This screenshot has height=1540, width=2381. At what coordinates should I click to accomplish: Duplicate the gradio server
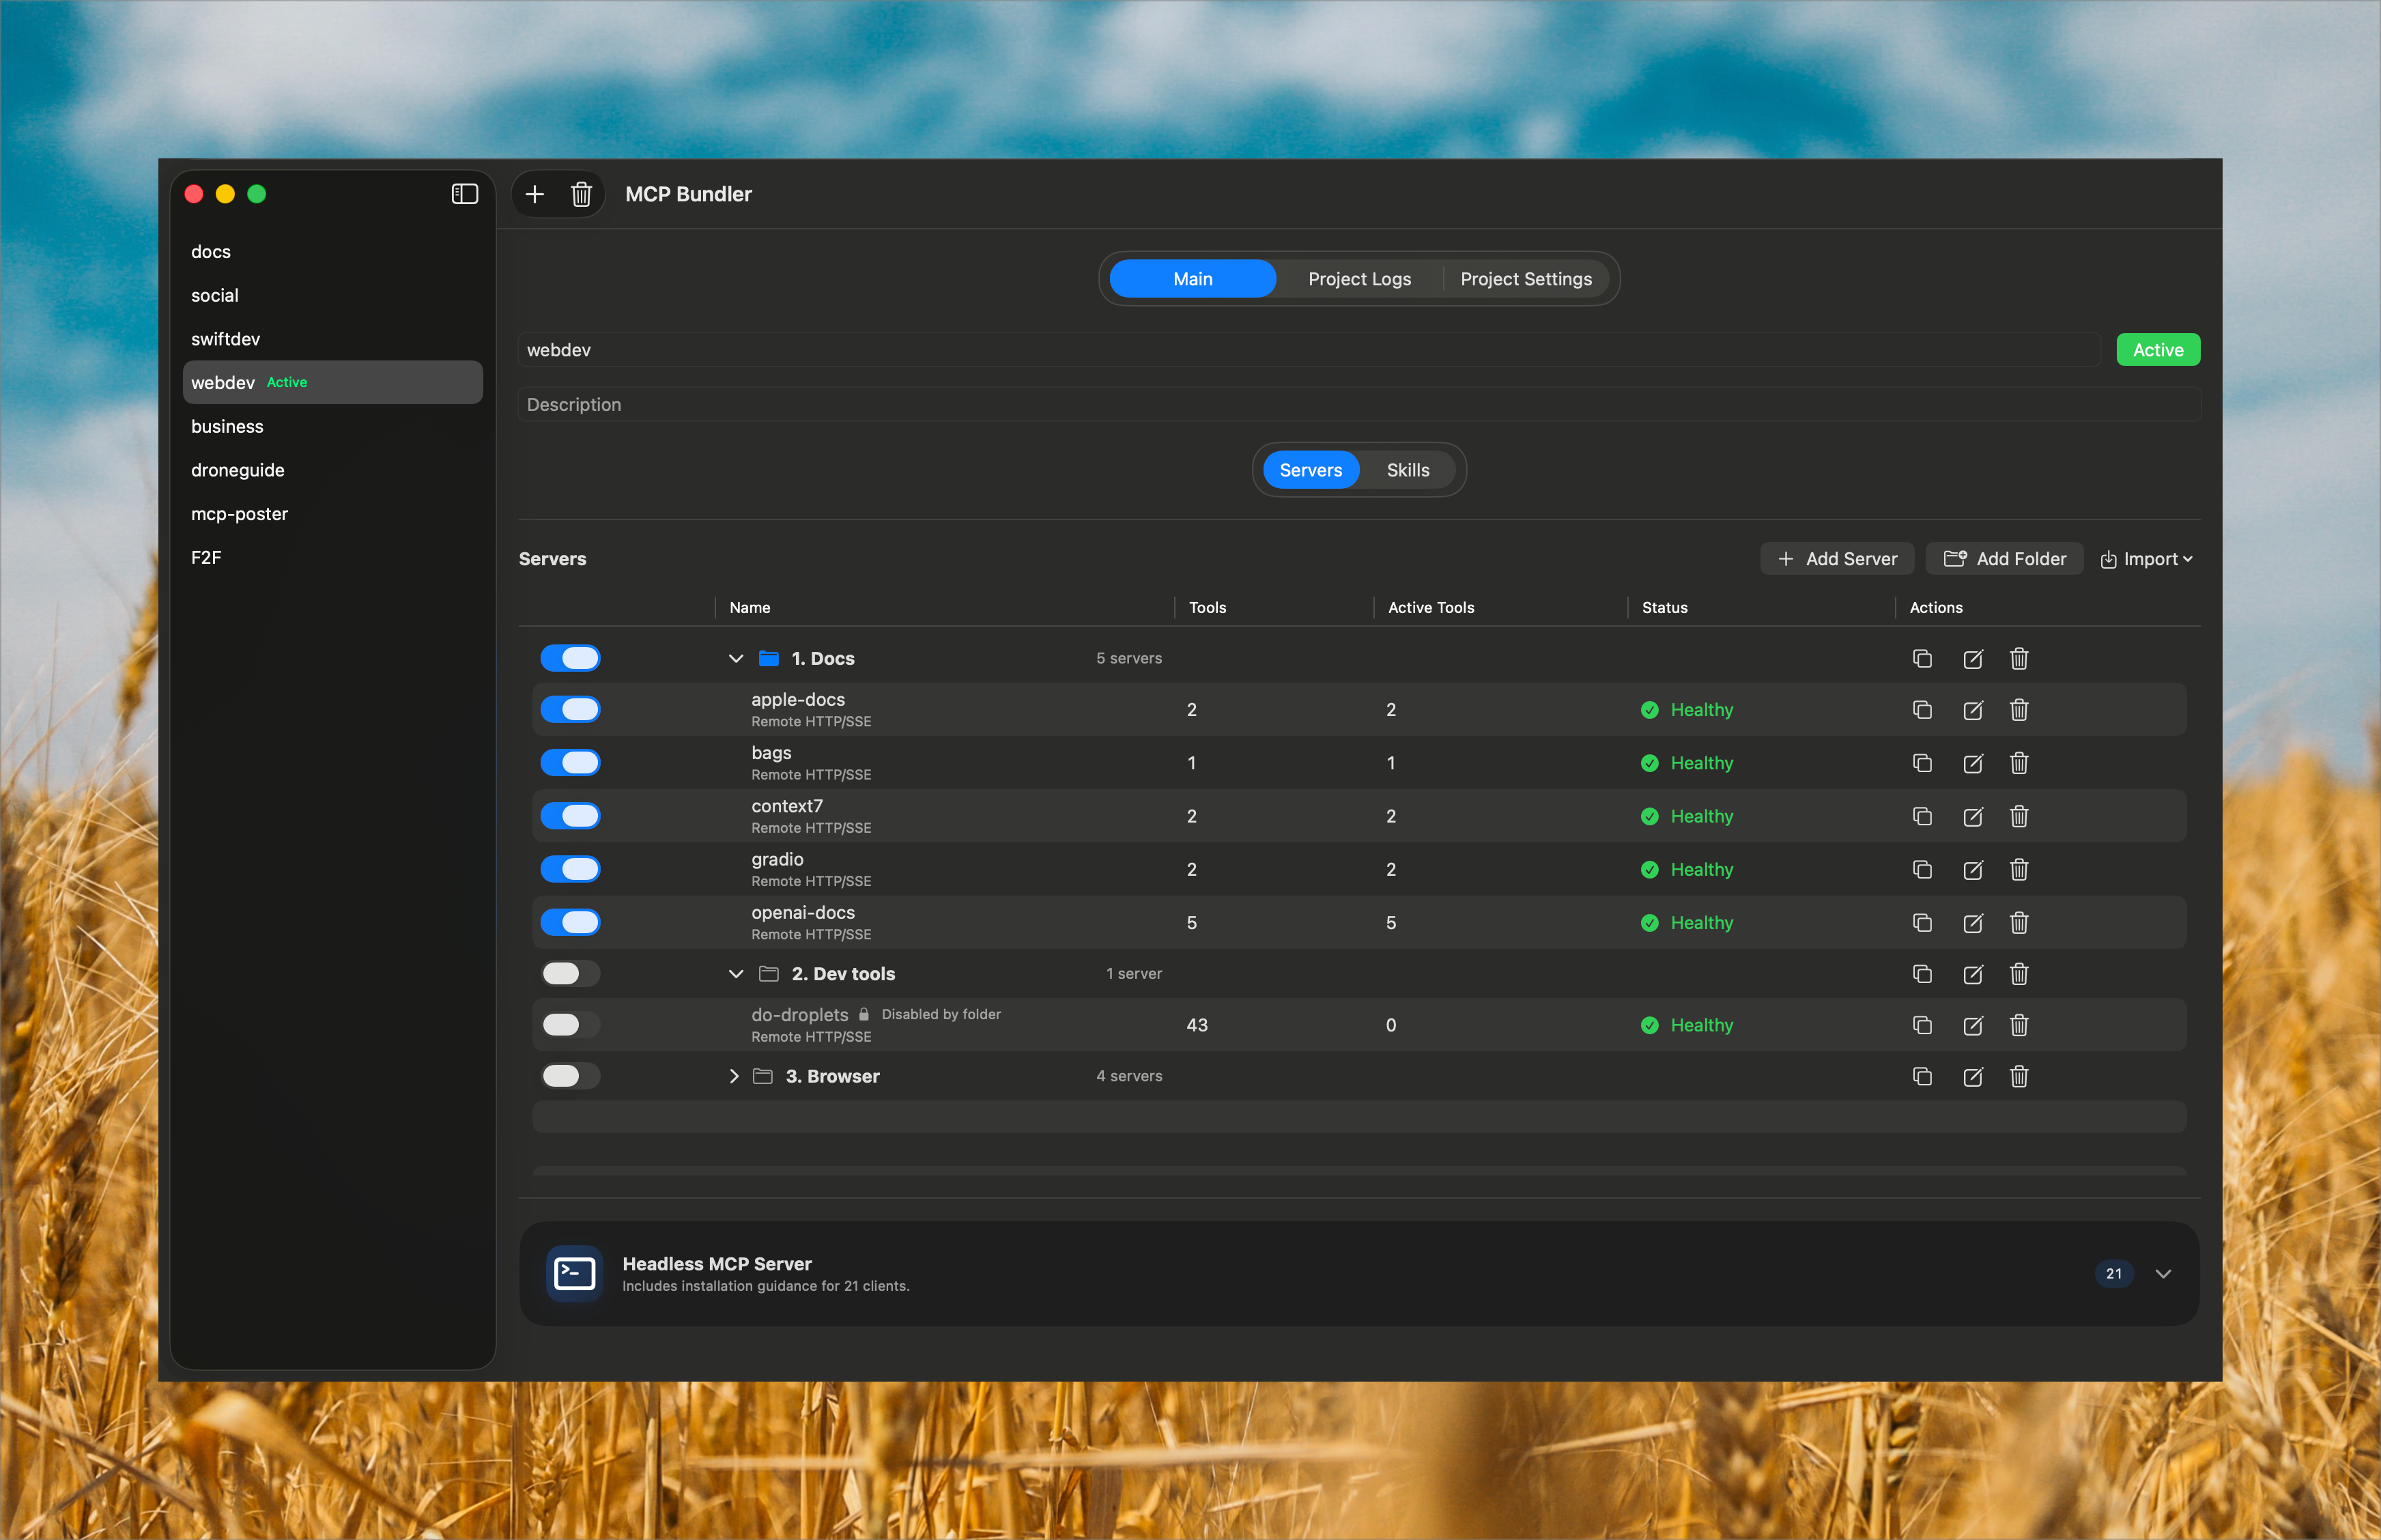tap(1922, 869)
